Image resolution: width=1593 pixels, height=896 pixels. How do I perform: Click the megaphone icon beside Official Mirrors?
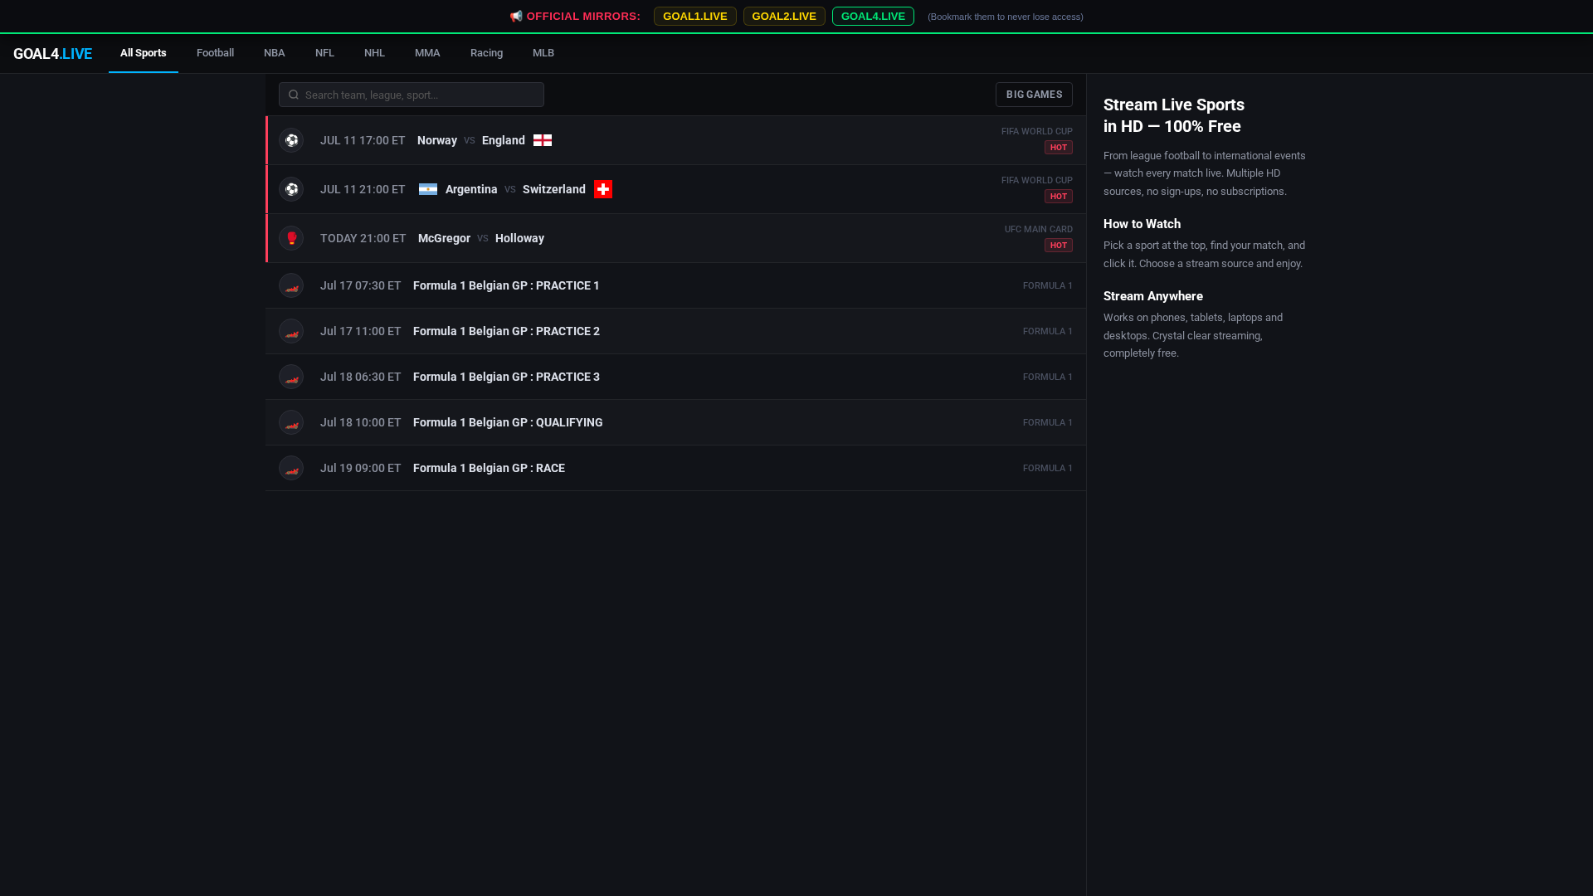point(516,17)
